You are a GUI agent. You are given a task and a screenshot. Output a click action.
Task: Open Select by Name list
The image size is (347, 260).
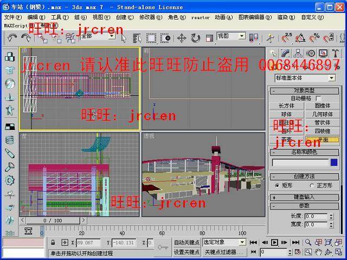(x=138, y=38)
